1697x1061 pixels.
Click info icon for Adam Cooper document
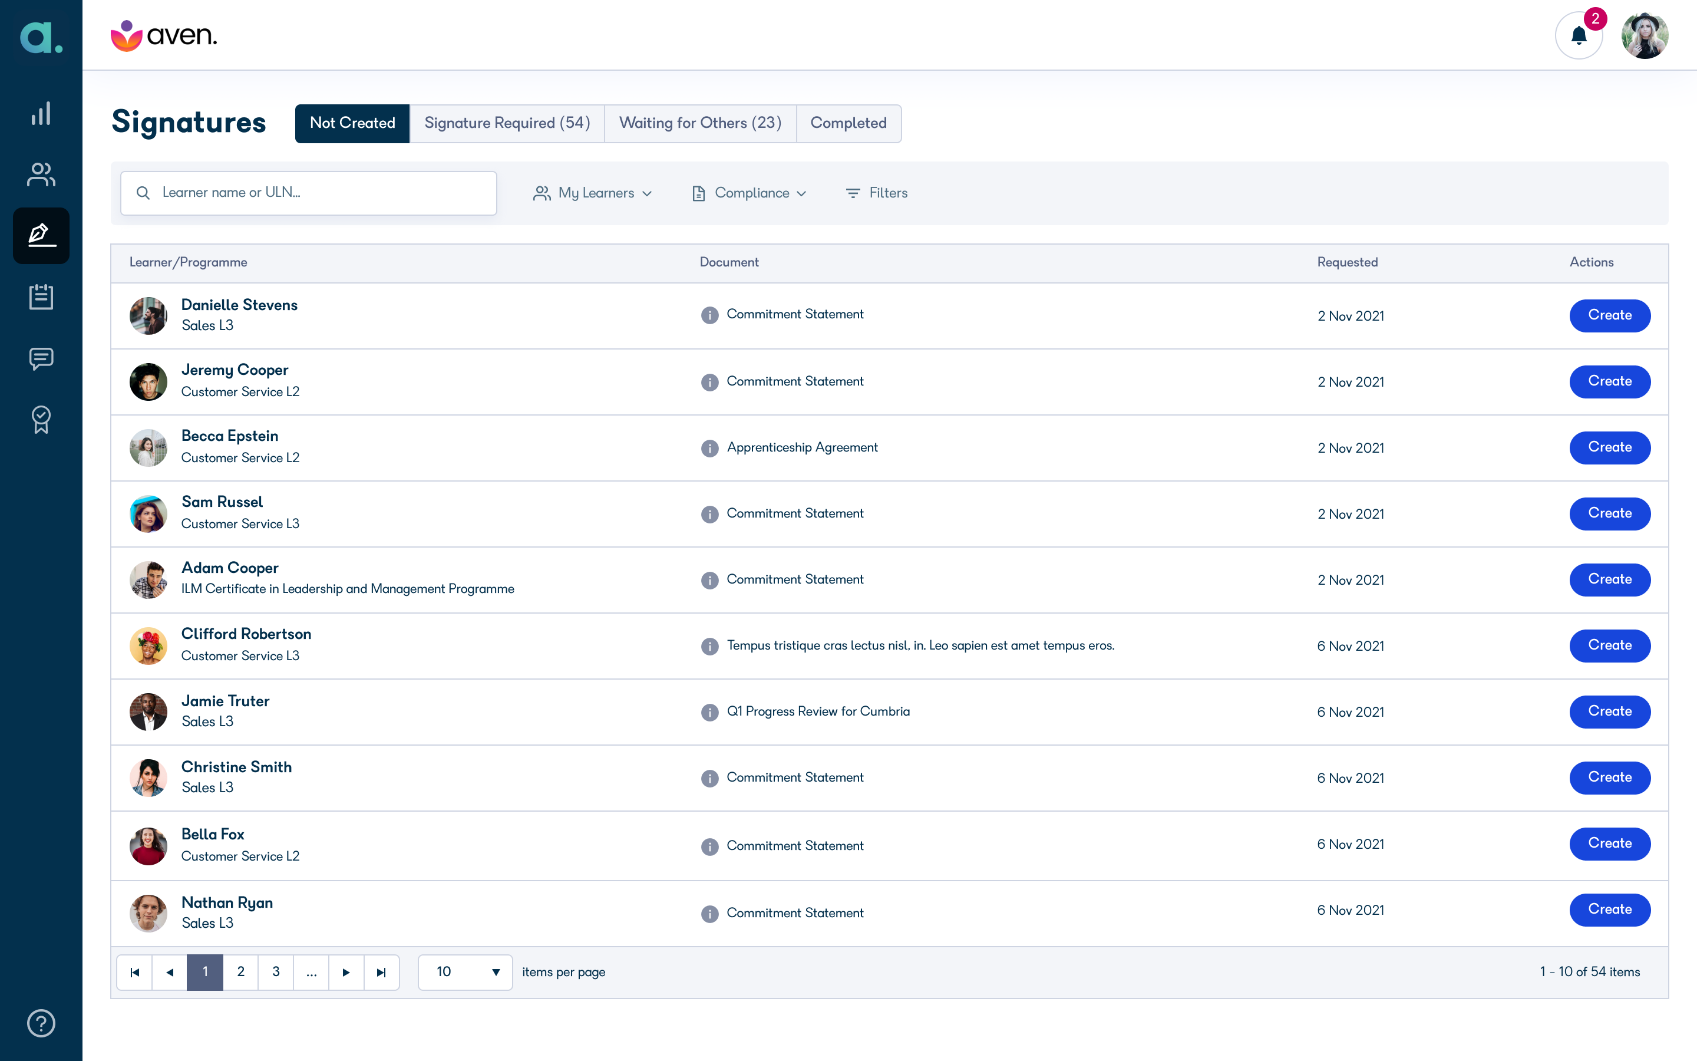click(709, 579)
